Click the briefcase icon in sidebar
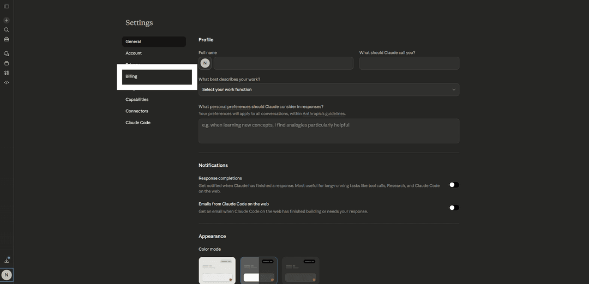 point(7,39)
